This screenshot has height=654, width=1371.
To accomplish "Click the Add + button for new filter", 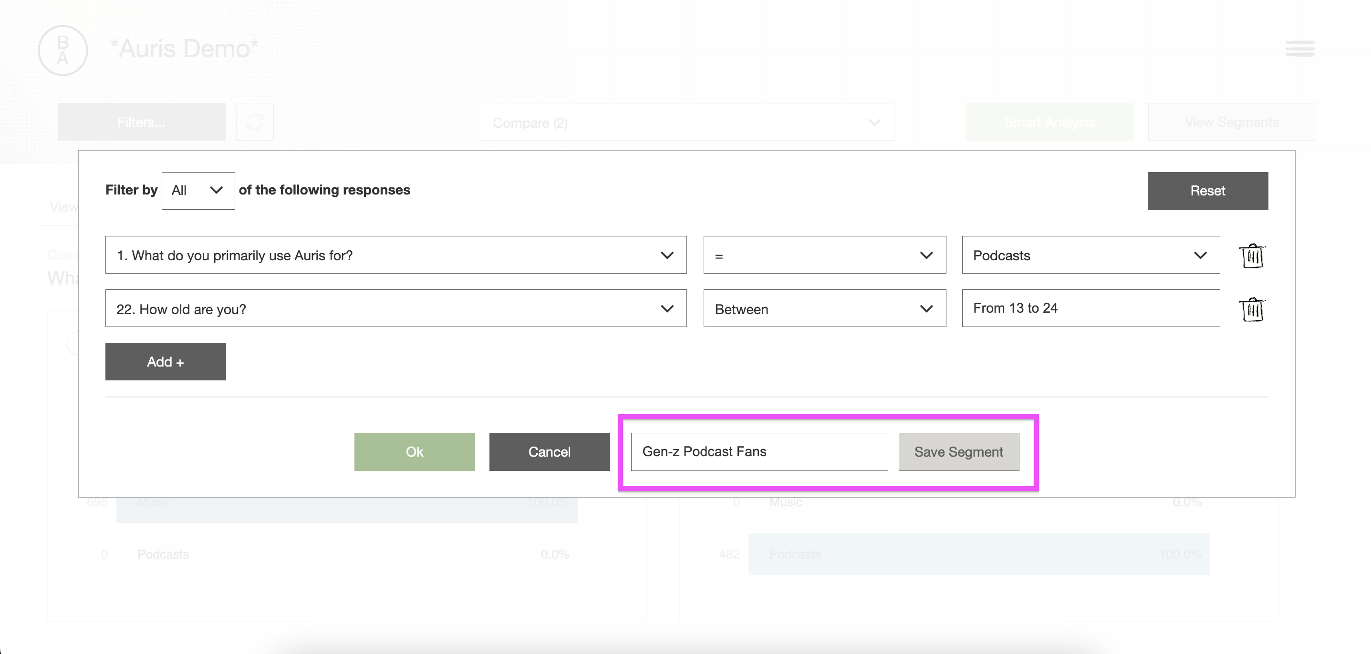I will click(x=165, y=361).
